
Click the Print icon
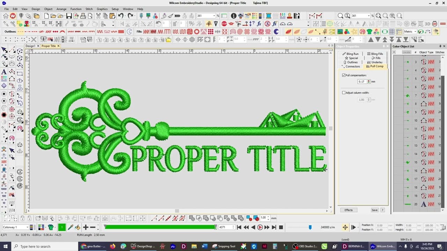coord(83,16)
